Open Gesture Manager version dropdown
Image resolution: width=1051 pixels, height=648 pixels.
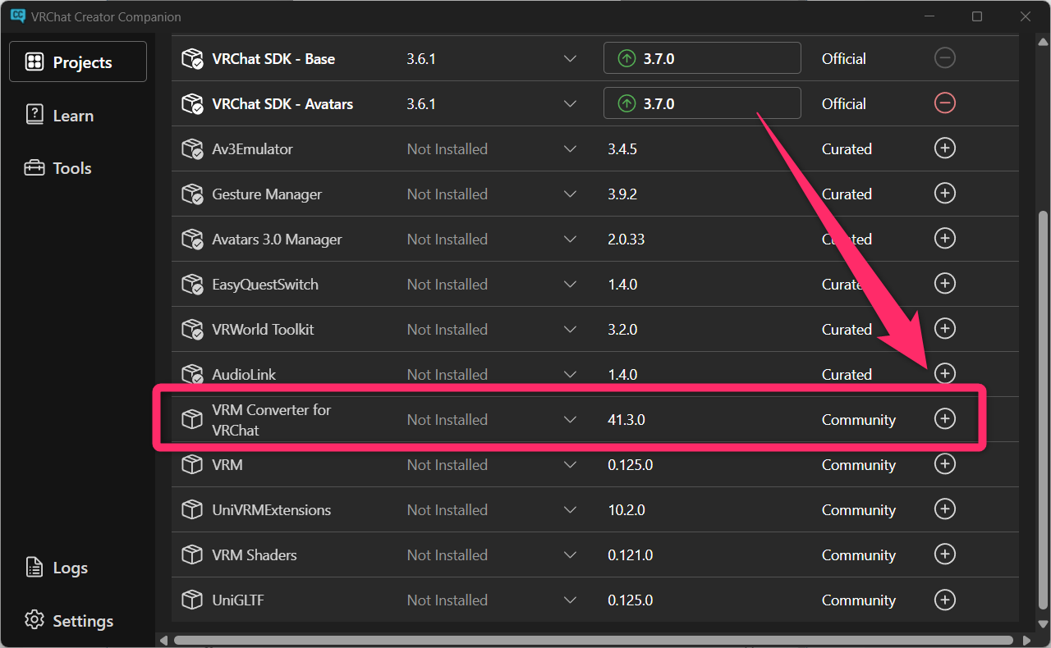point(570,194)
